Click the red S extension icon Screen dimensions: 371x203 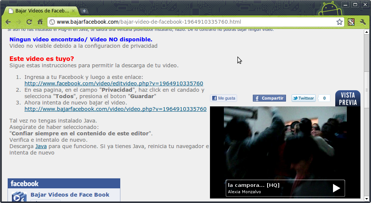(x=351, y=22)
